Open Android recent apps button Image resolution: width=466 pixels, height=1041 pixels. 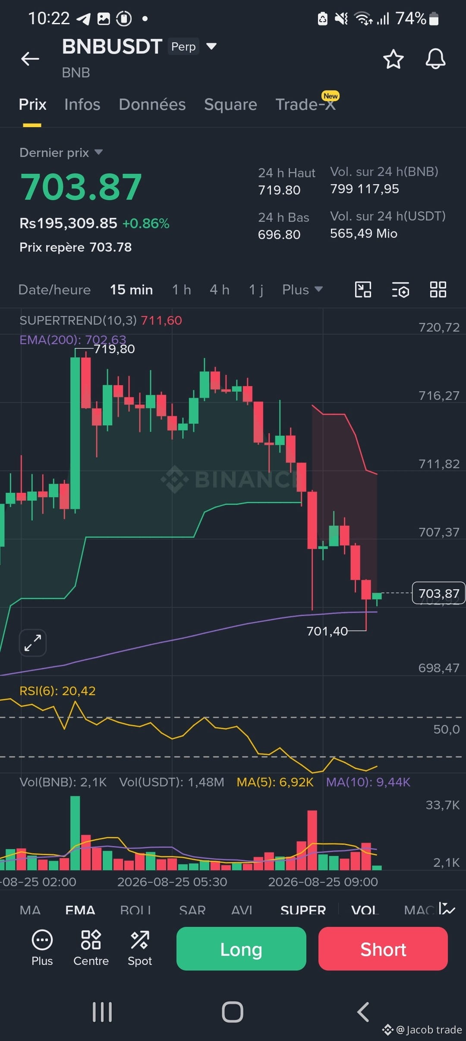tap(102, 1012)
